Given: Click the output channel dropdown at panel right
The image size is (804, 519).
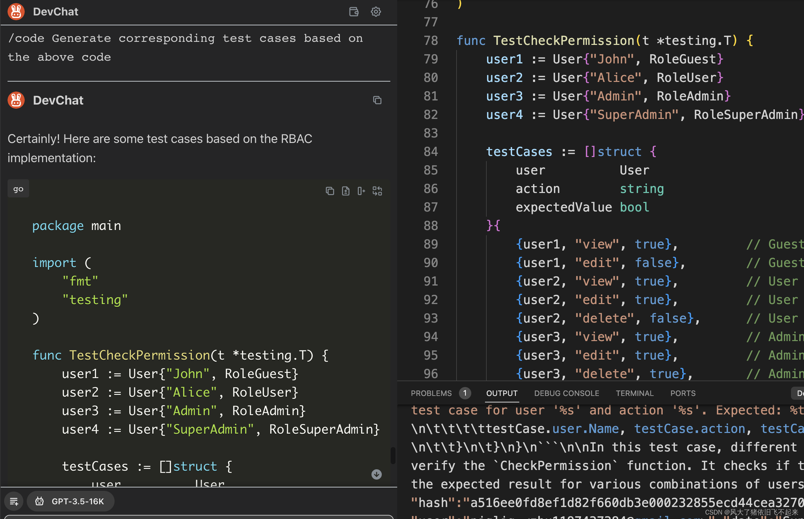Looking at the screenshot, I should tap(799, 393).
